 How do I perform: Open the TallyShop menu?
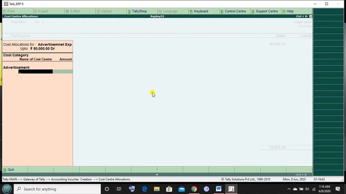[x=137, y=11]
